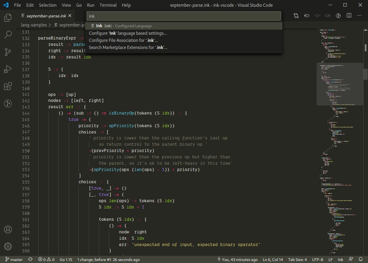Click the Ink language mode in status bar

340,259
